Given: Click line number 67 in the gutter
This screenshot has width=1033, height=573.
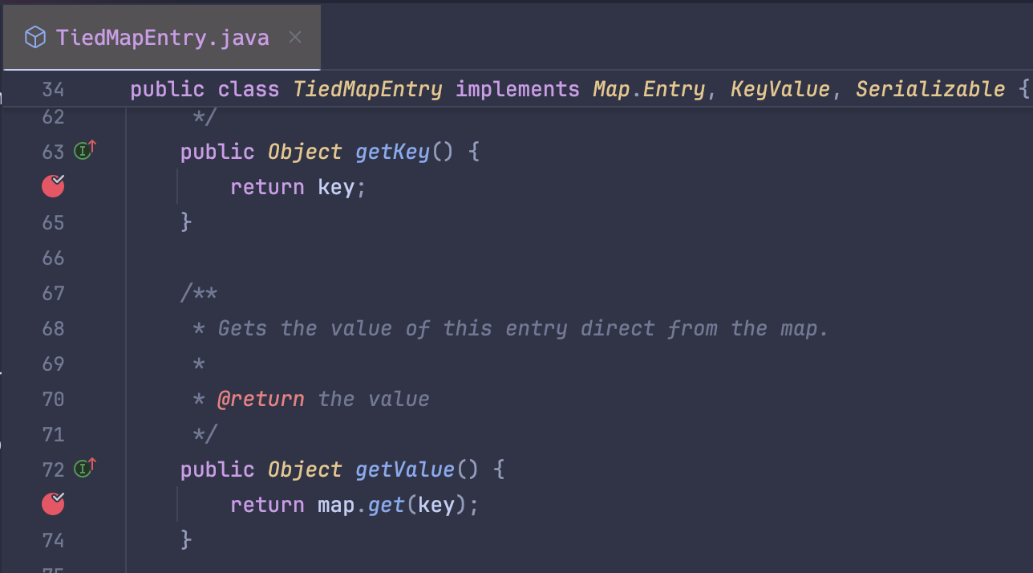Looking at the screenshot, I should 53,293.
